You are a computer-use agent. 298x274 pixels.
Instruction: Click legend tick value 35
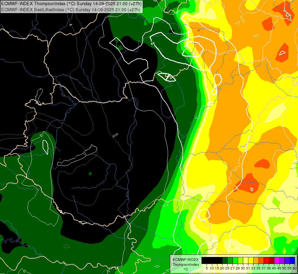pos(258,268)
